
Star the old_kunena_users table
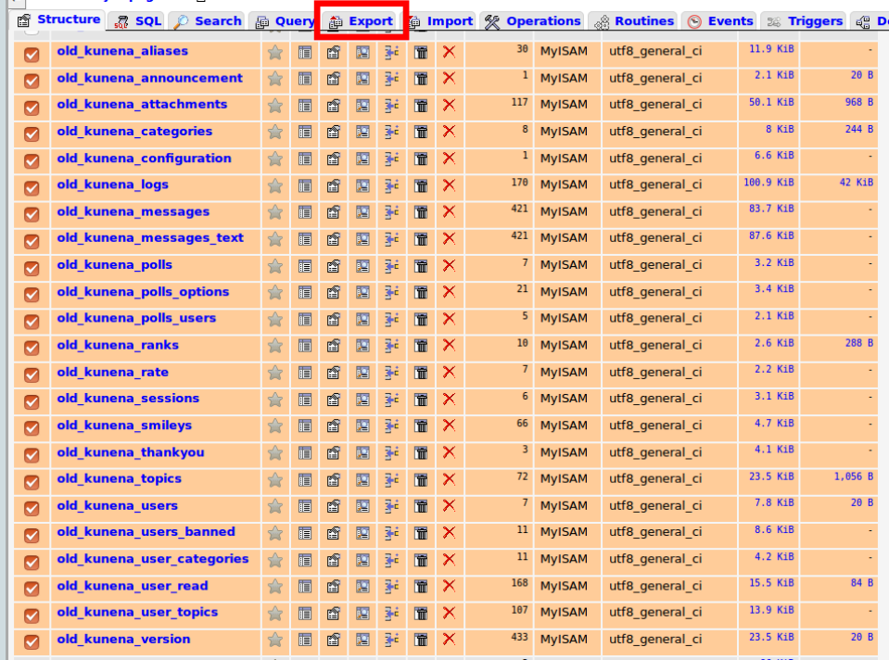tap(275, 507)
